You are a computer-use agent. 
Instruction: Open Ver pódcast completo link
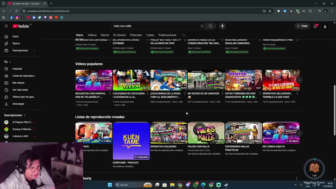[123, 166]
